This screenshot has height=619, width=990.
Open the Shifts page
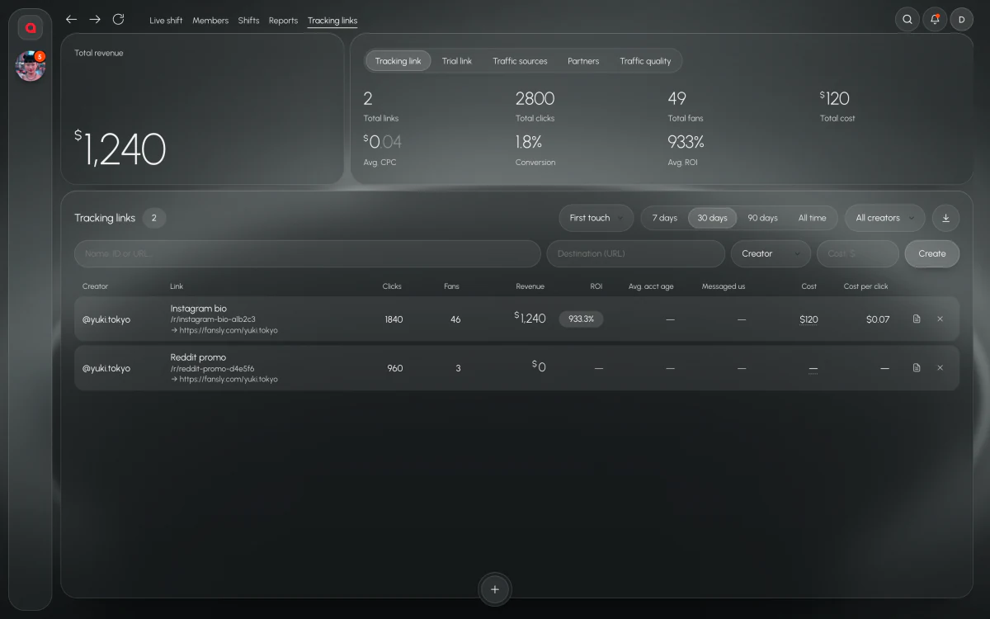tap(248, 21)
